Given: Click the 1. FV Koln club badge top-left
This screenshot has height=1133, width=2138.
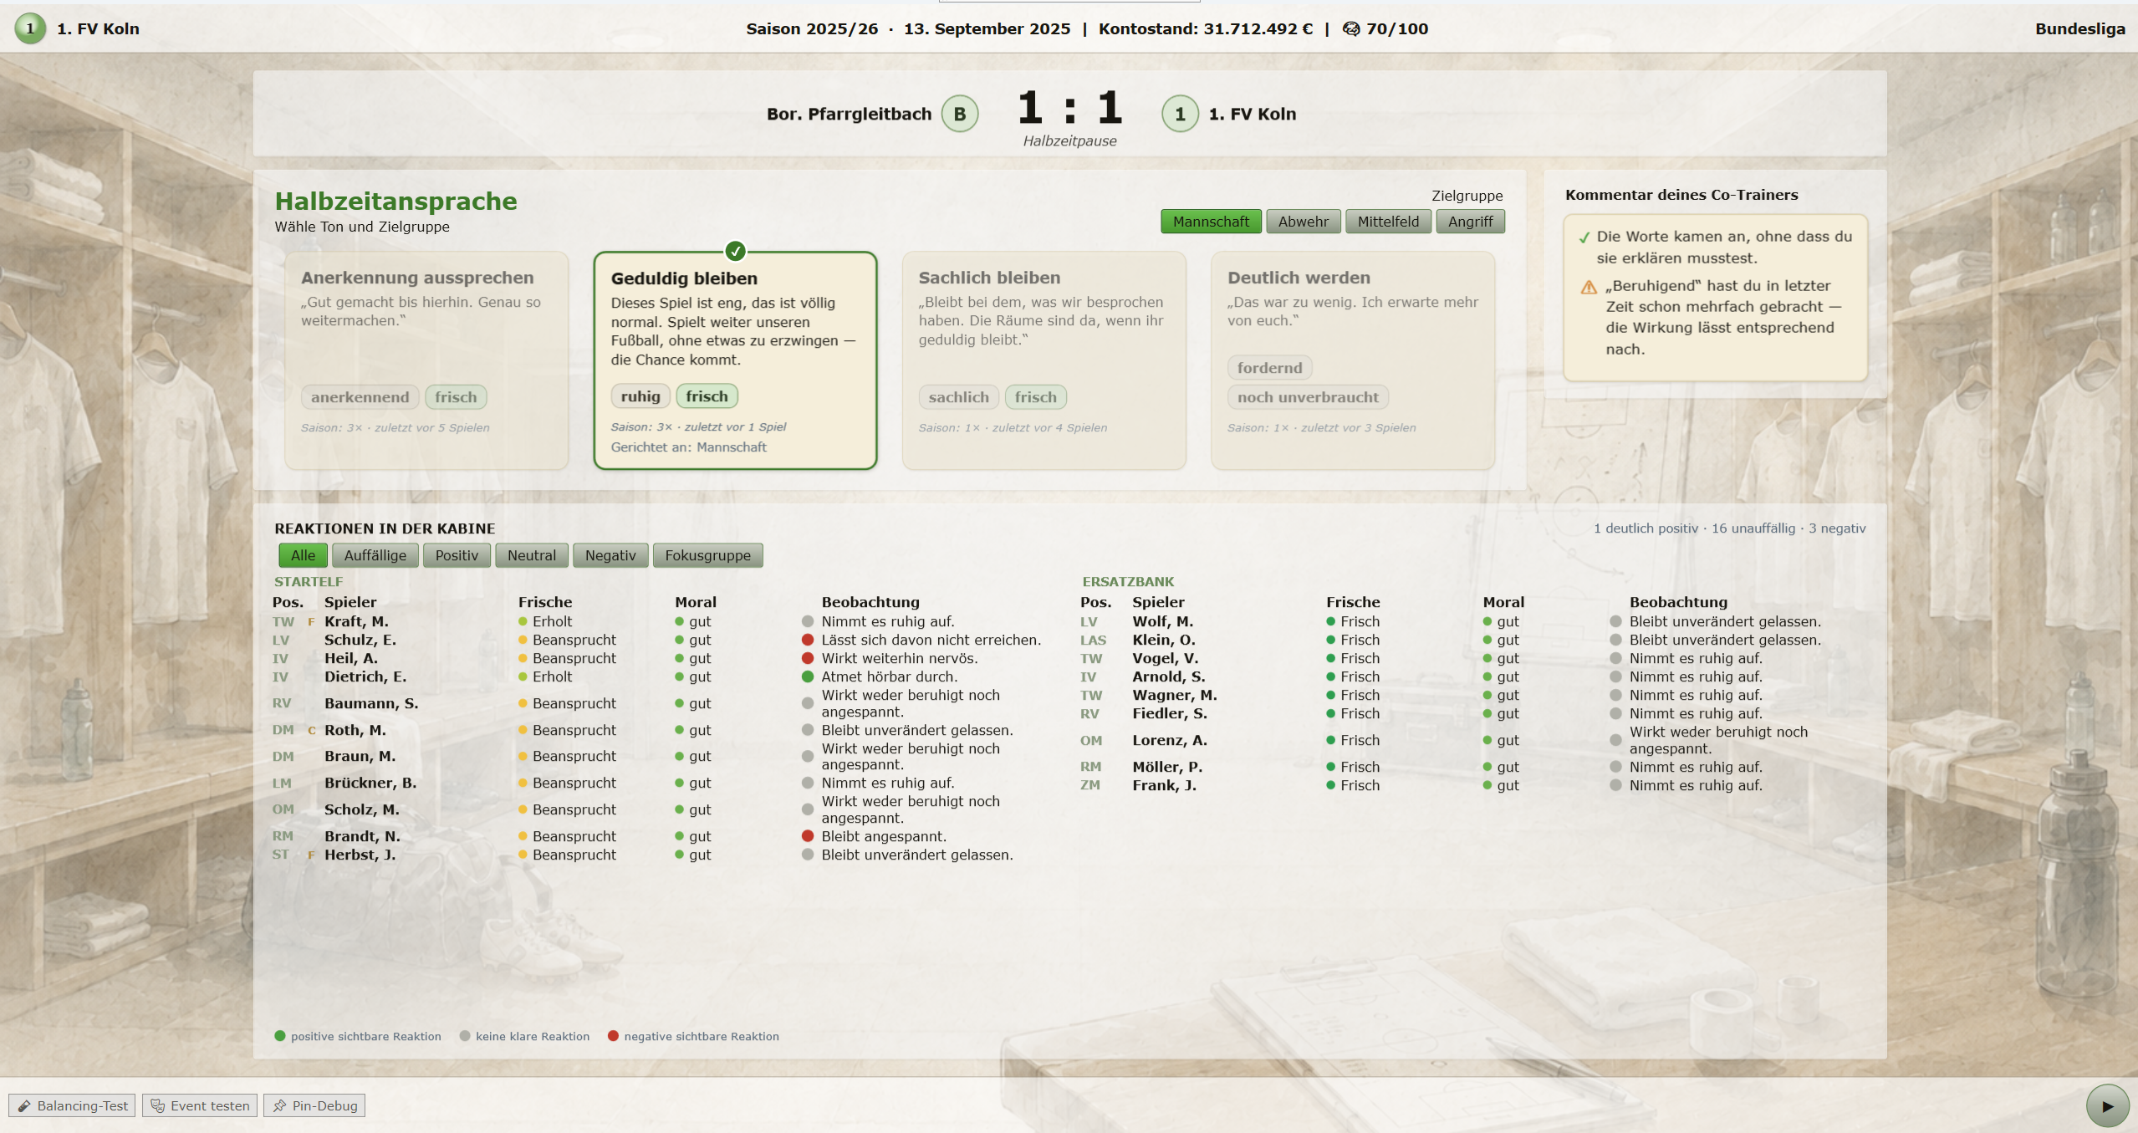Looking at the screenshot, I should coord(30,28).
